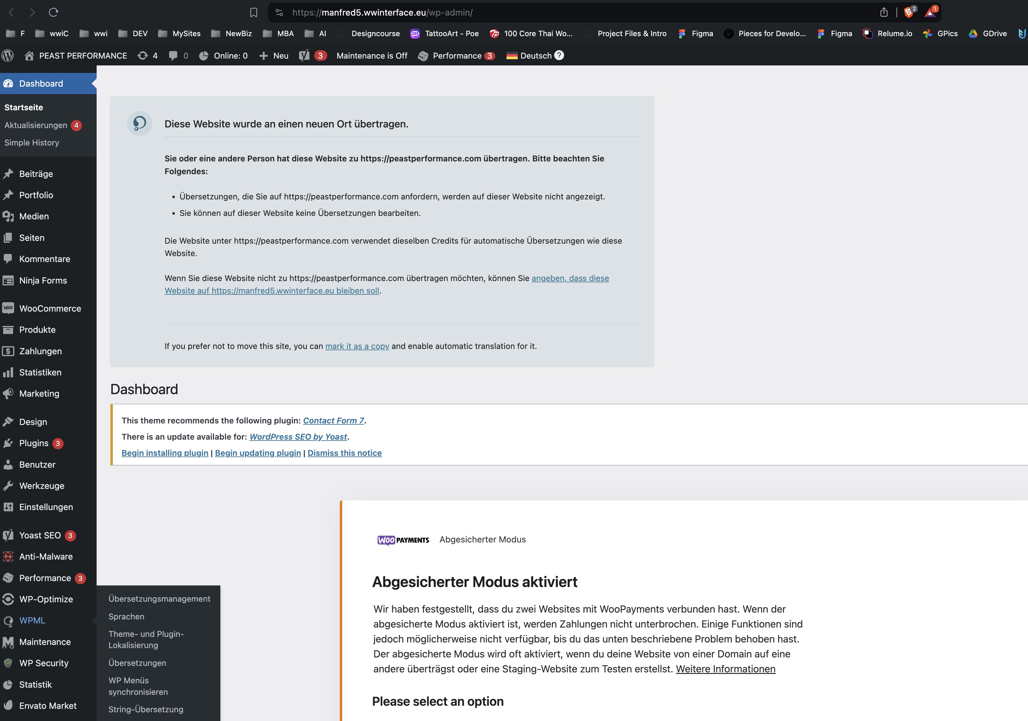Viewport: 1028px width, 721px height.
Task: Open the Yoast SEO sidebar menu
Action: 40,535
